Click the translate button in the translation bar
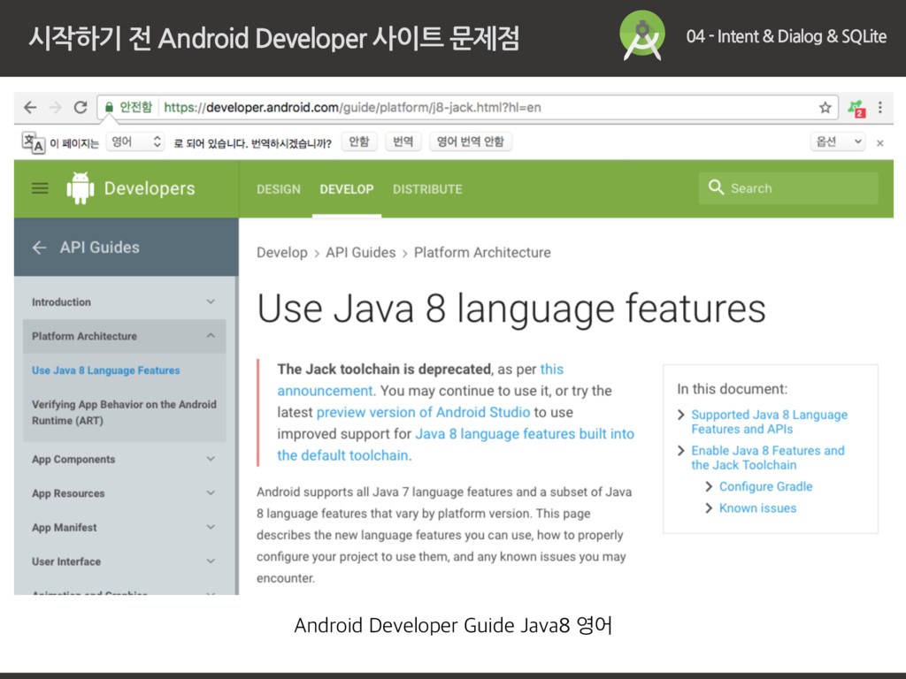 (403, 141)
